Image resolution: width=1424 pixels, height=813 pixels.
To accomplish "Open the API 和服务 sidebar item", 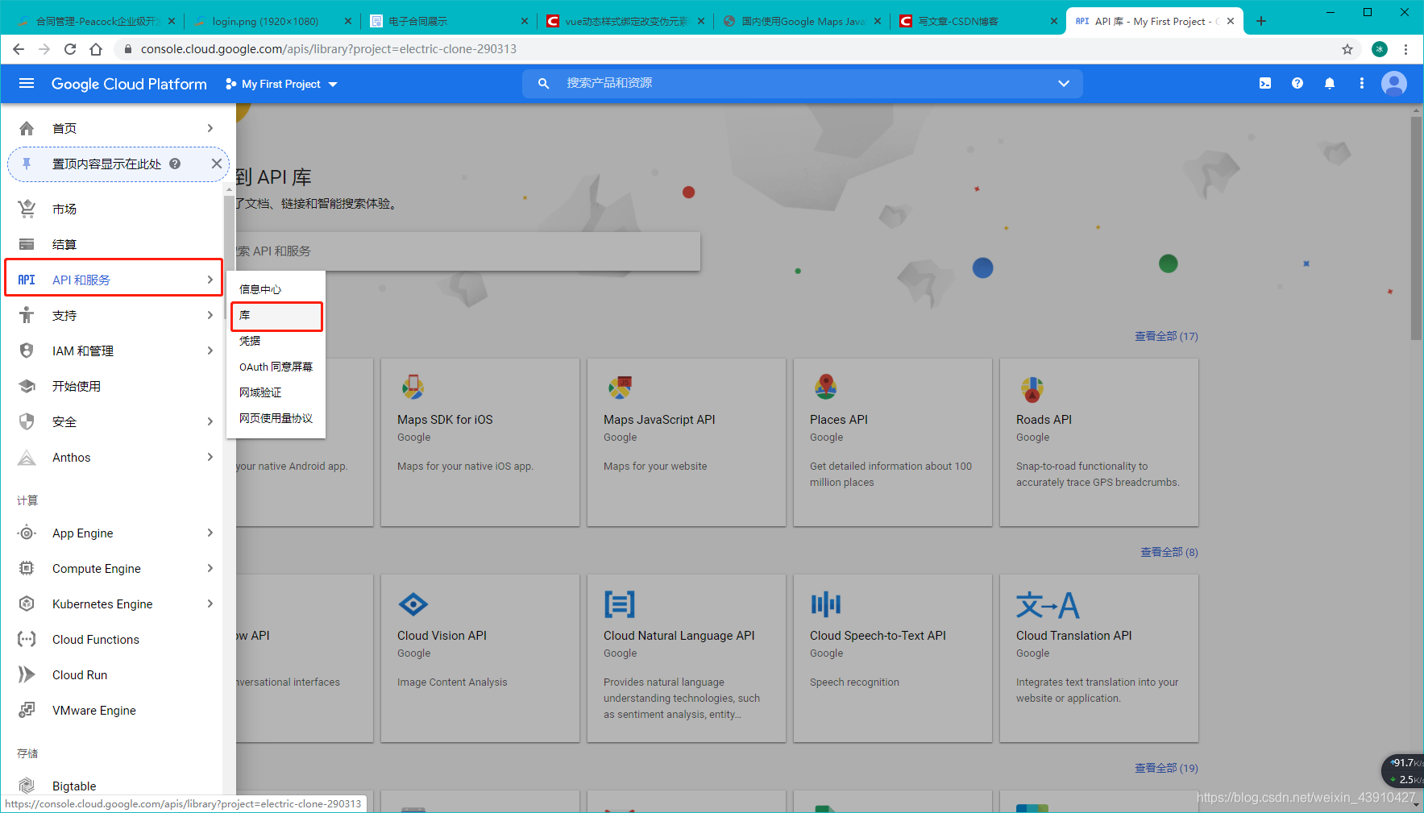I will pos(114,280).
